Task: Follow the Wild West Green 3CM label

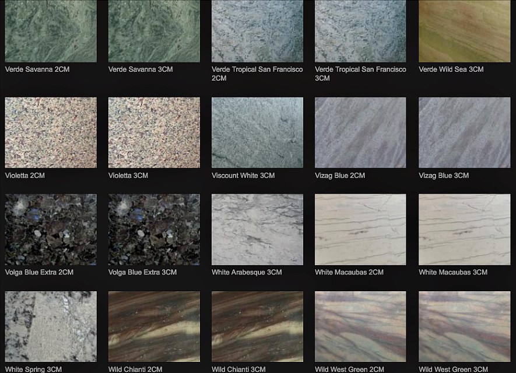Action: click(x=454, y=369)
